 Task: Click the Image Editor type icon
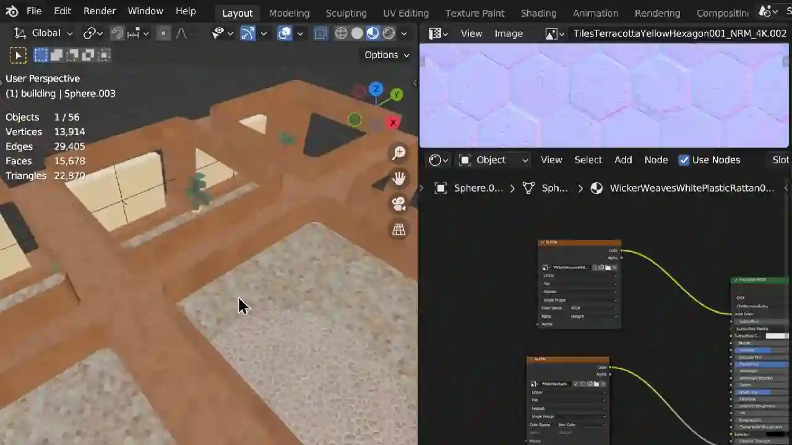435,33
